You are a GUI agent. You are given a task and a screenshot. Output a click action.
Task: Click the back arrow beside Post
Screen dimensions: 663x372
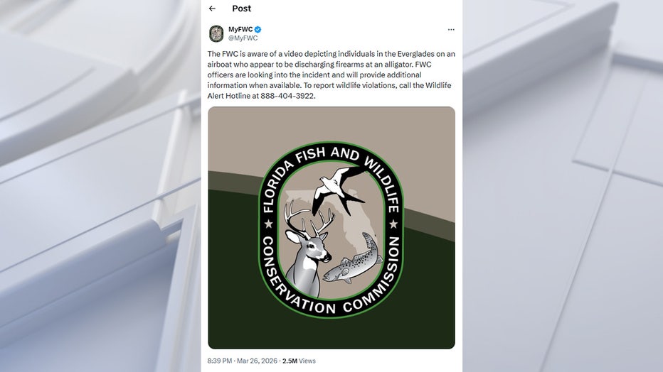click(212, 9)
